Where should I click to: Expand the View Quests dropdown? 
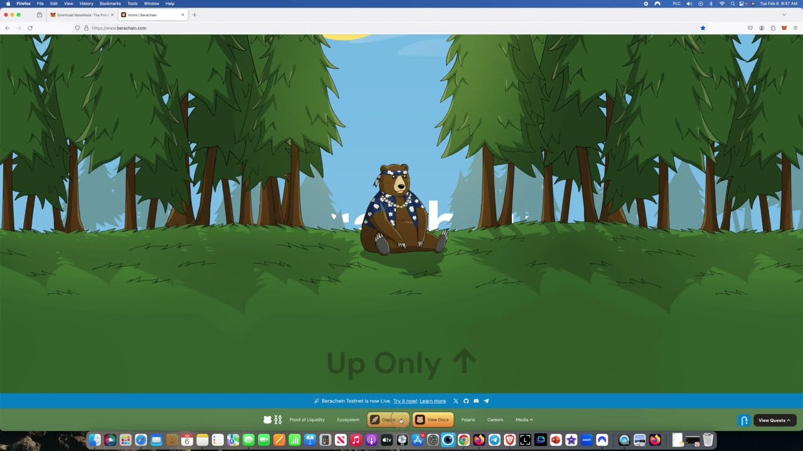(x=775, y=420)
